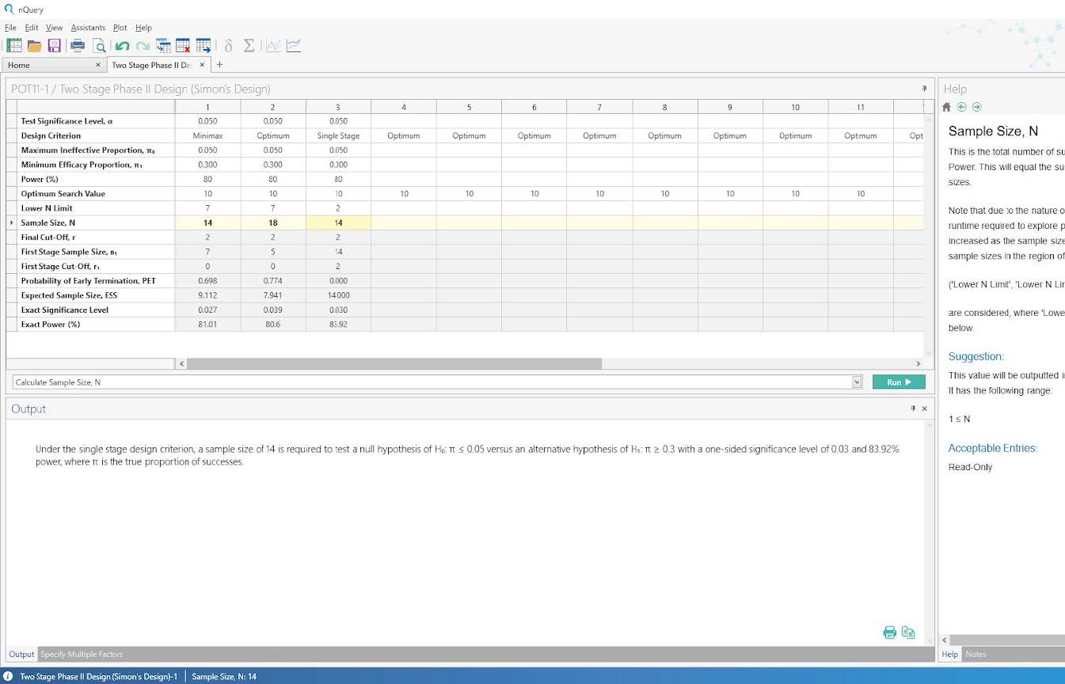Click the table's horizontal scrollbar
The height and width of the screenshot is (684, 1065).
[x=394, y=363]
